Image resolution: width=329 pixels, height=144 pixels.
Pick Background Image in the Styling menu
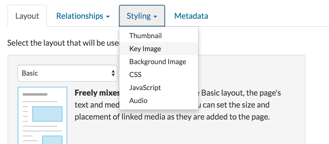click(x=158, y=62)
